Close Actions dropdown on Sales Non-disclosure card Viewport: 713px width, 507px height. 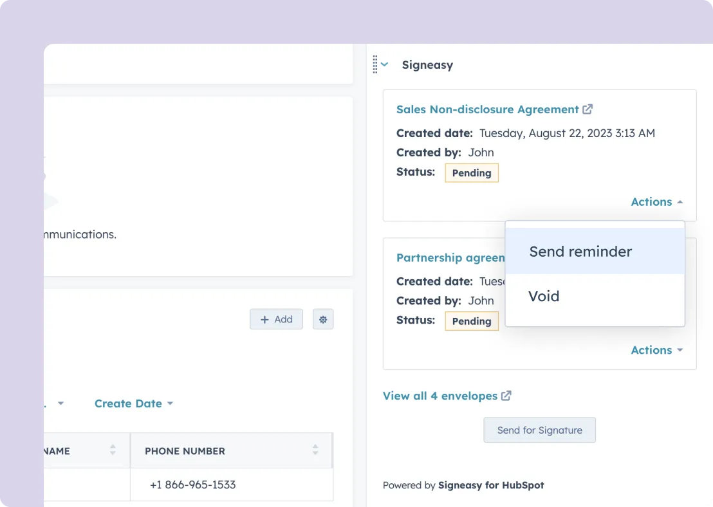click(x=656, y=202)
